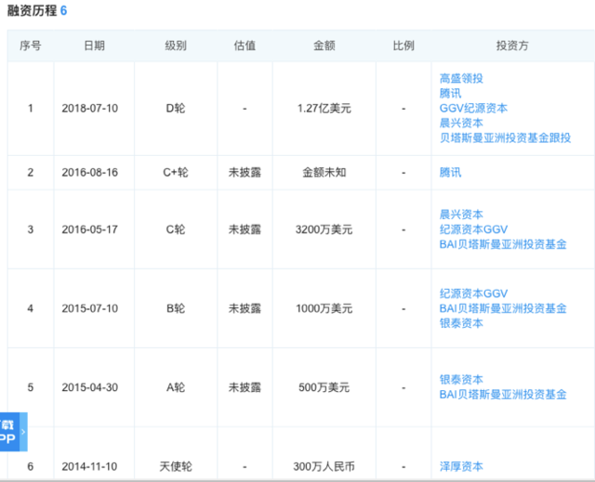Click BAI贝塔斯曼亚洲投资基金 link in A轮 row
595x482 pixels.
click(503, 395)
